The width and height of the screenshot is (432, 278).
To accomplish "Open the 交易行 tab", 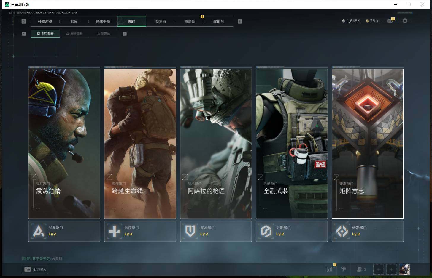I will click(x=161, y=21).
